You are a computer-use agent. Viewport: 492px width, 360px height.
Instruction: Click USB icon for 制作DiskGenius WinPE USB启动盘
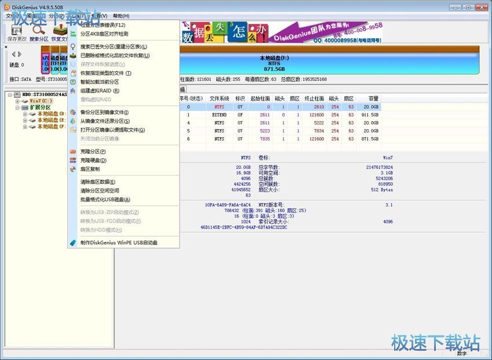tap(73, 243)
